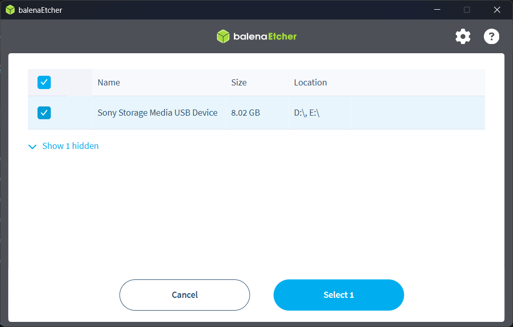Click the Name column header

click(109, 82)
